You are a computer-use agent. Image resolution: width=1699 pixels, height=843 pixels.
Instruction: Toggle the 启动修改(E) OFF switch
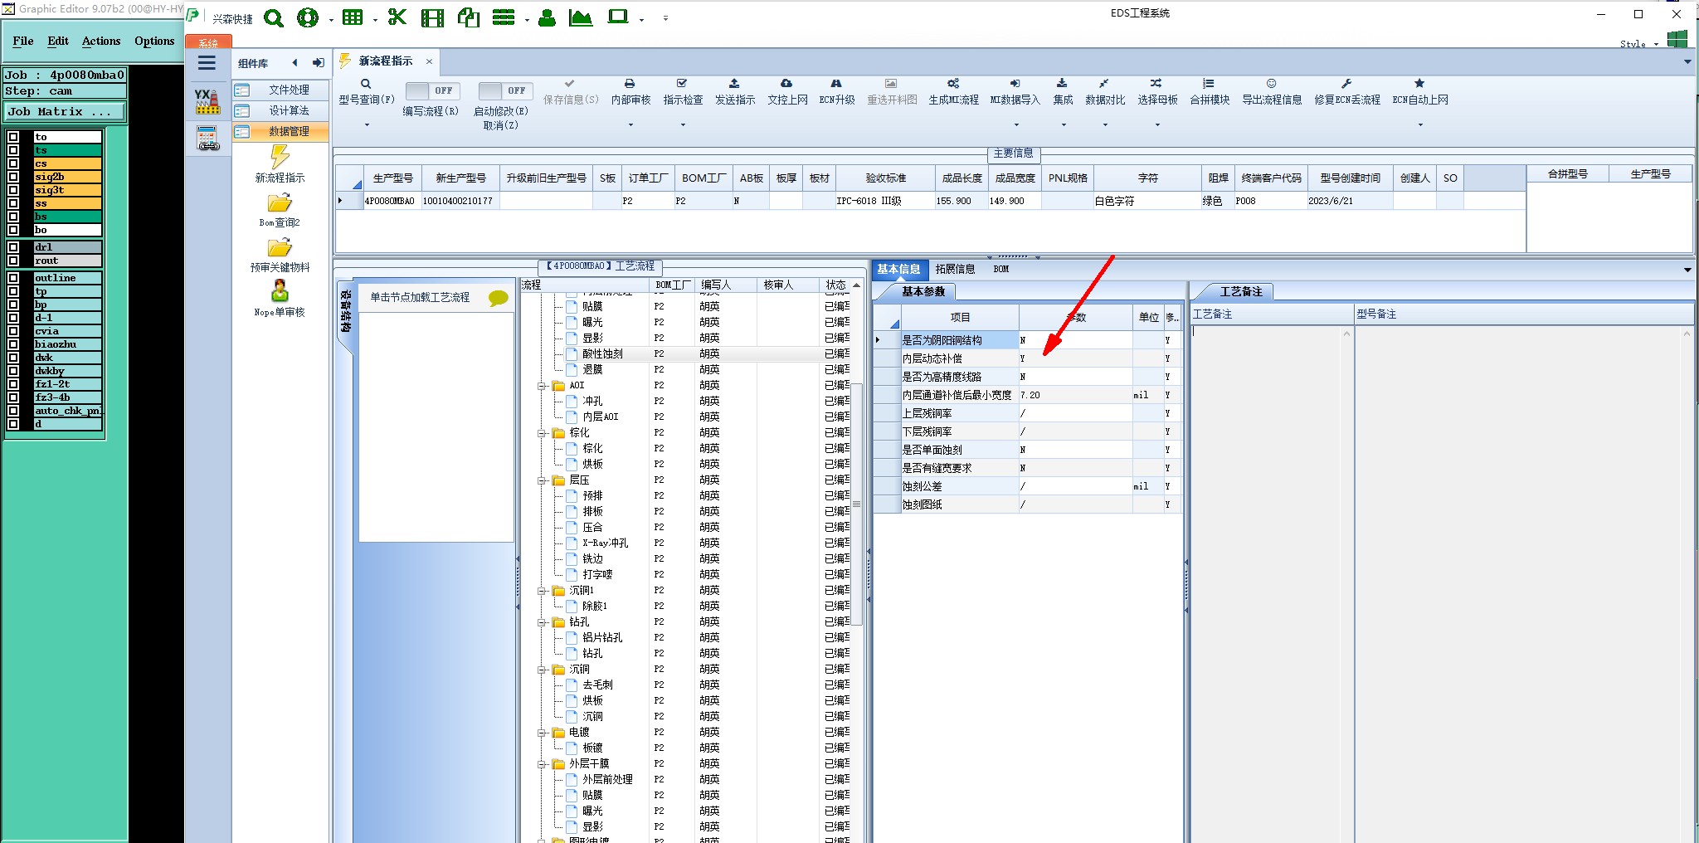click(506, 90)
